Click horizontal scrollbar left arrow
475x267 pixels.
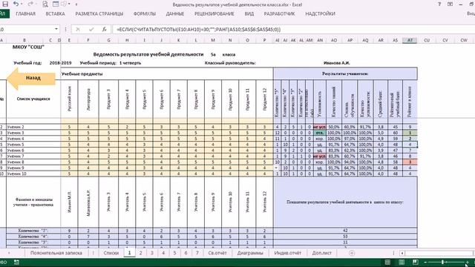(402, 253)
